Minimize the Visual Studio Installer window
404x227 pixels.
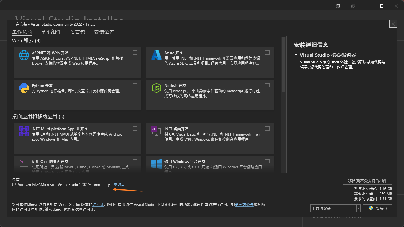click(367, 6)
